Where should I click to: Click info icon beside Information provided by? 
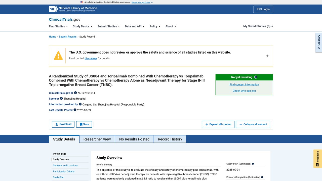(80, 104)
